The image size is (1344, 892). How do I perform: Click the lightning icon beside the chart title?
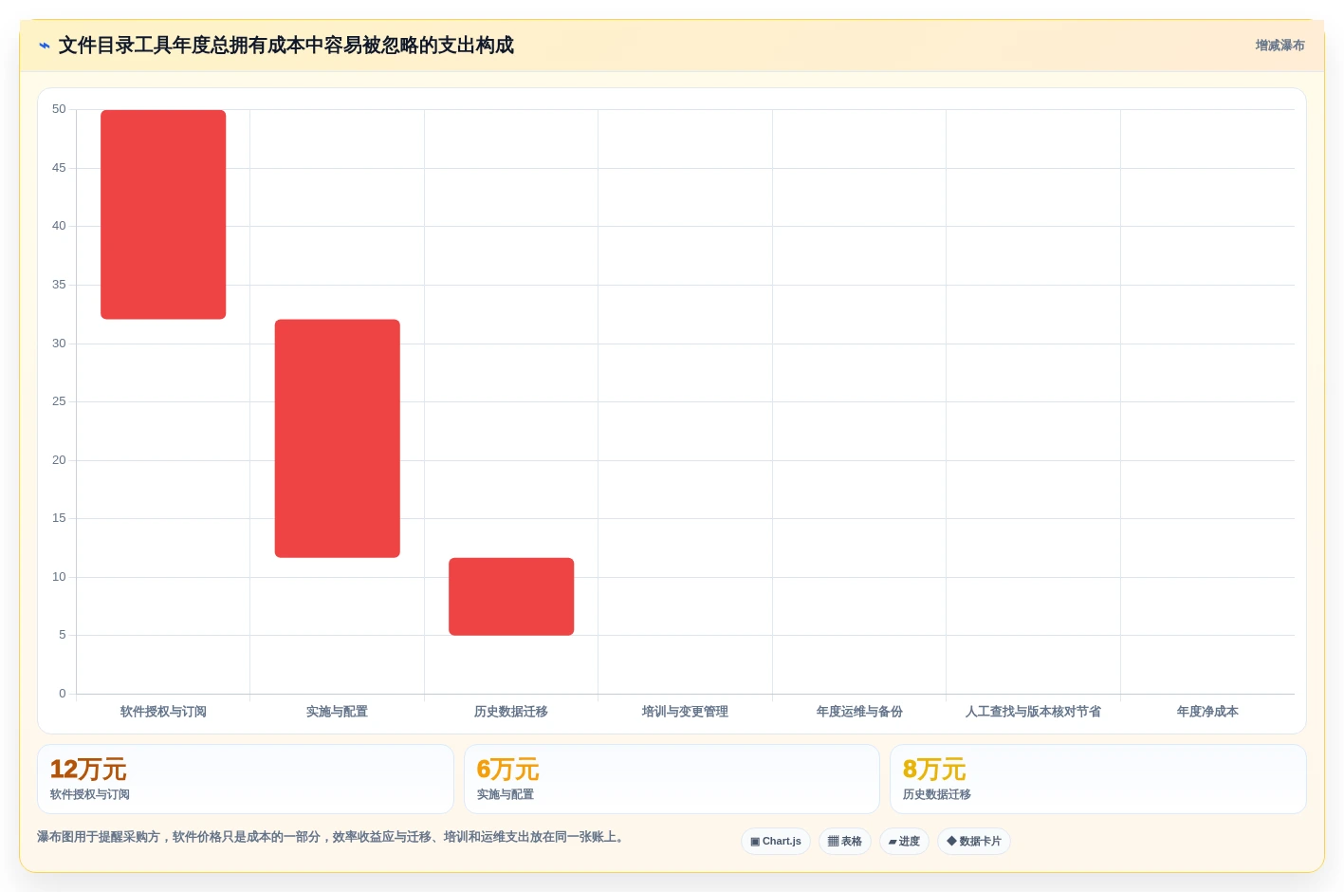click(44, 46)
